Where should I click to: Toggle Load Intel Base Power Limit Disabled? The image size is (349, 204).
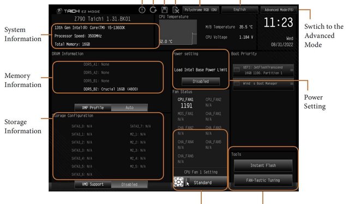click(x=201, y=82)
